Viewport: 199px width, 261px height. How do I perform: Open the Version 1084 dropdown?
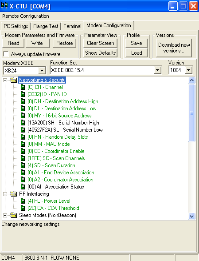click(x=188, y=70)
